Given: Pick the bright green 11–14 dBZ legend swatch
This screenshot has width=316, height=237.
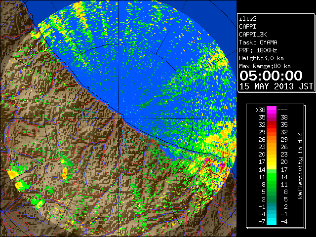Looking at the screenshot, I should [x=272, y=177].
